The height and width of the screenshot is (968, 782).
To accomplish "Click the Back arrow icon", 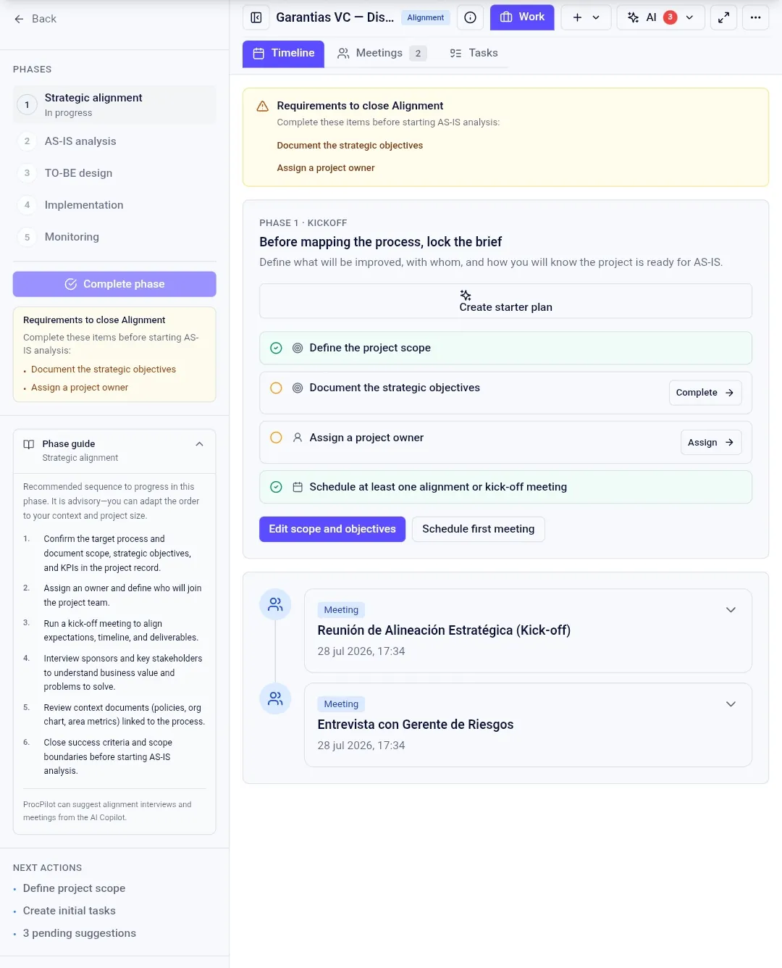I will [19, 19].
